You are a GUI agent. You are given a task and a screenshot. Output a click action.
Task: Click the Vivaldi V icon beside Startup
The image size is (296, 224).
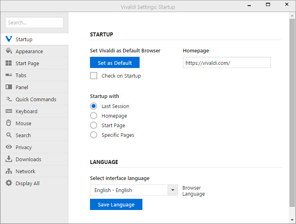click(9, 39)
